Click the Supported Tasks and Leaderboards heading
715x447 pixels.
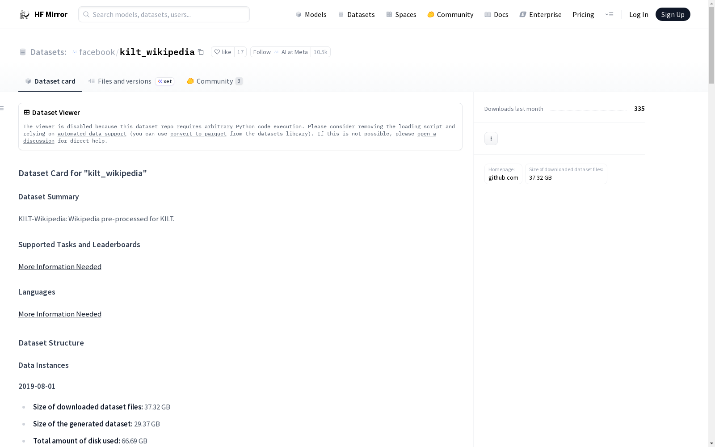[x=79, y=245]
